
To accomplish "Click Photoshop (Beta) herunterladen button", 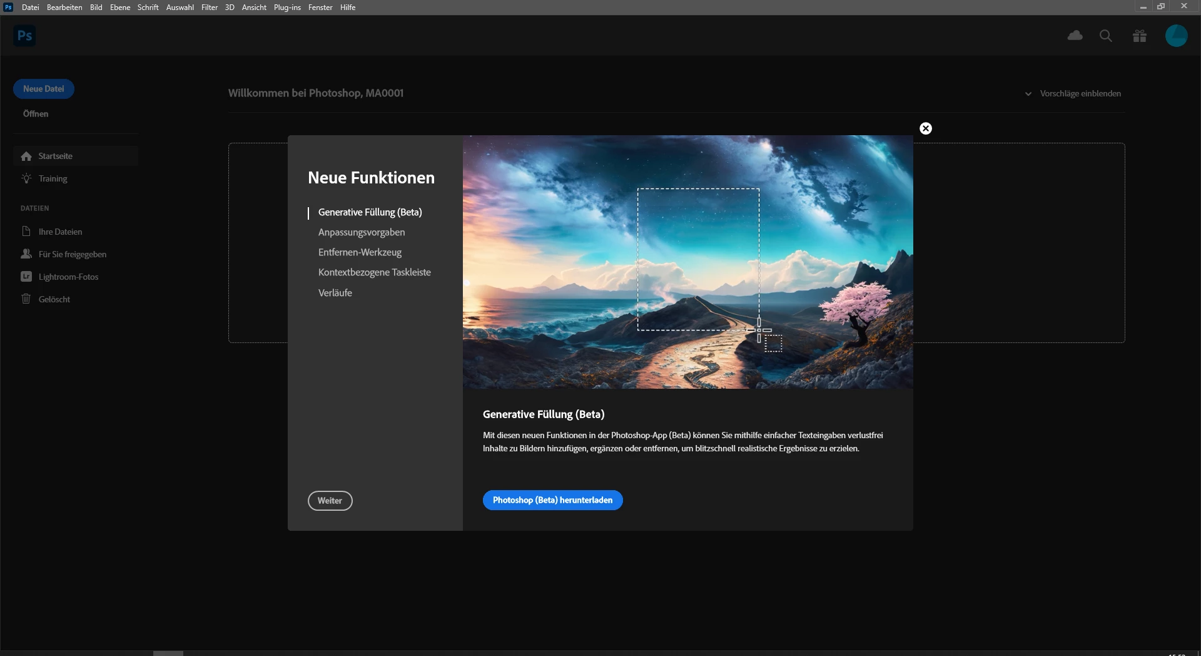I will (x=552, y=500).
